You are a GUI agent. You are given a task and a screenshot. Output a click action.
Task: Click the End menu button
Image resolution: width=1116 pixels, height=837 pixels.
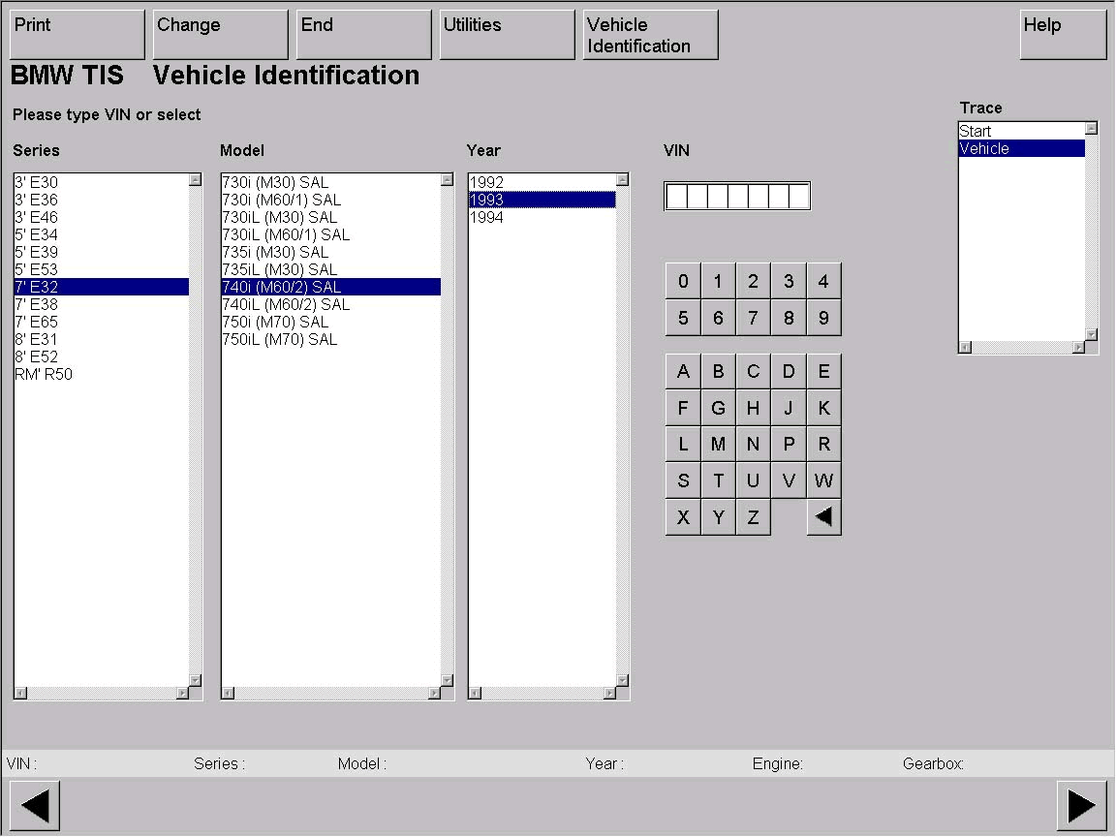[x=363, y=34]
